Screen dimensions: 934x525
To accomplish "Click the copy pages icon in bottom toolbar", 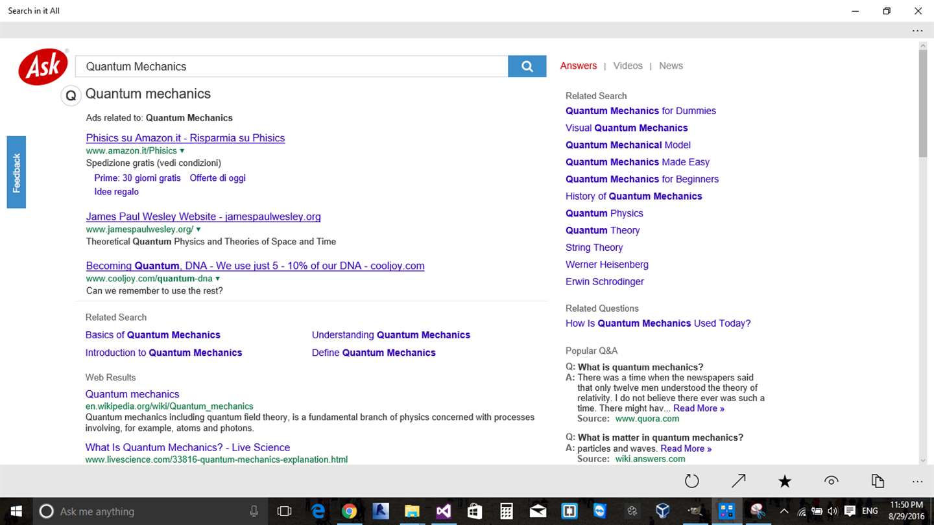I will point(878,481).
